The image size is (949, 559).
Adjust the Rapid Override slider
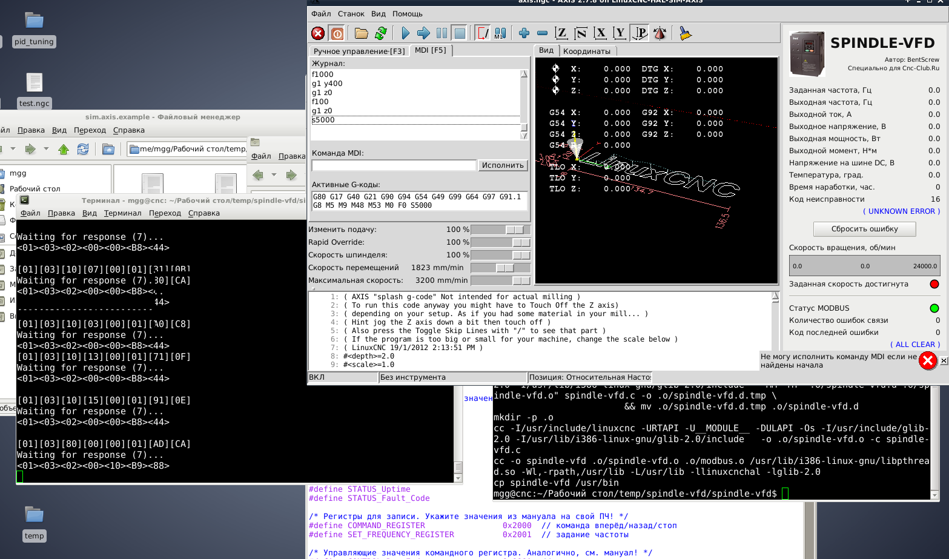[520, 242]
